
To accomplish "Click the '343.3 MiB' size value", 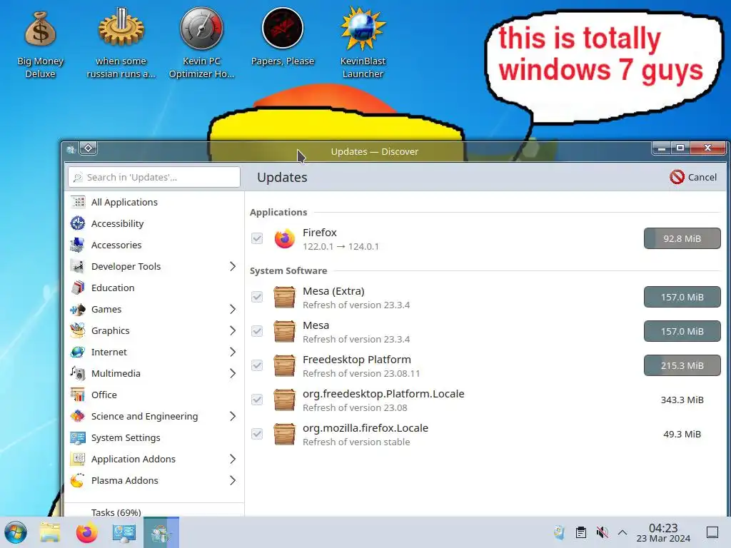I will [682, 400].
